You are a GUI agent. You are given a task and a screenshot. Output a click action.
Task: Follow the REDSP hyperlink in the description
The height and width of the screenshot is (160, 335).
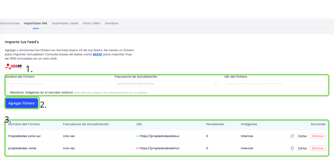click(97, 54)
